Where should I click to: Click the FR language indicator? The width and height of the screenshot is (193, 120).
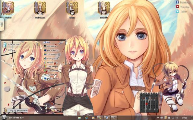[159, 117]
